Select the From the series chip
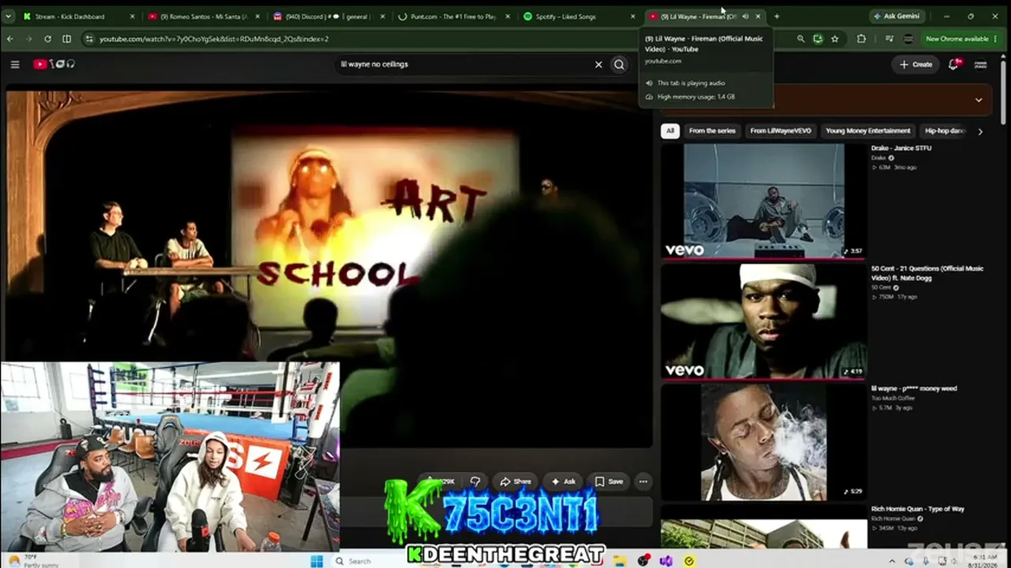Viewport: 1011px width, 568px height. tap(712, 131)
